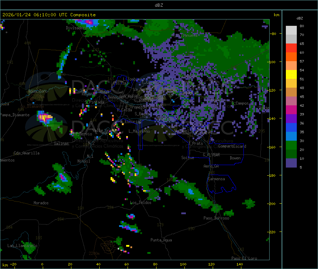Click the 'G_Campos' label
This screenshot has height=269, width=318.
point(240,103)
